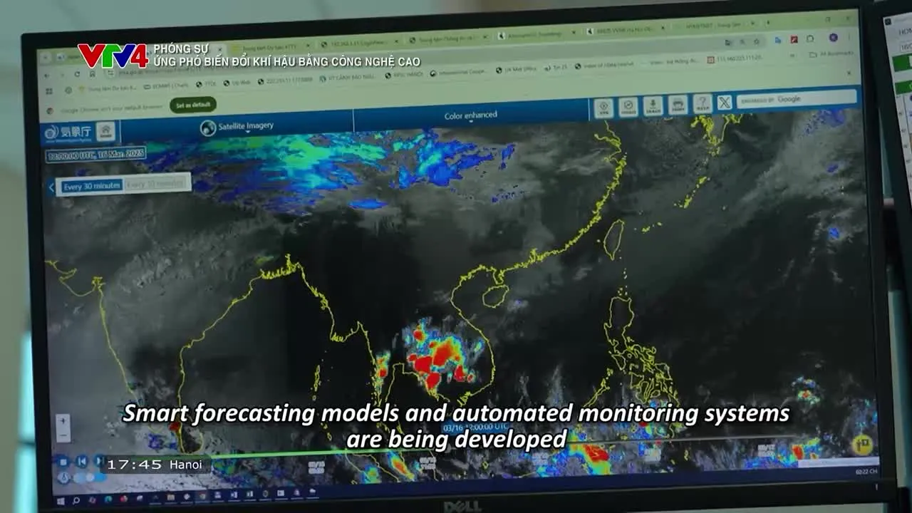912x513 pixels.
Task: Stop the satellite animation playback
Action: click(63, 462)
